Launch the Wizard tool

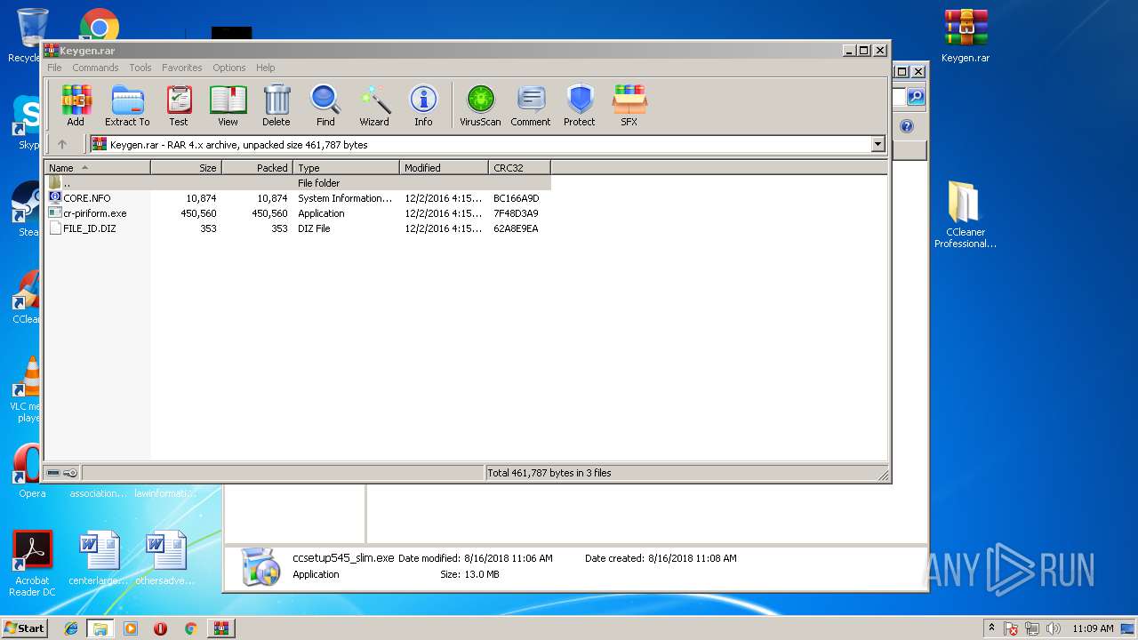[x=374, y=106]
